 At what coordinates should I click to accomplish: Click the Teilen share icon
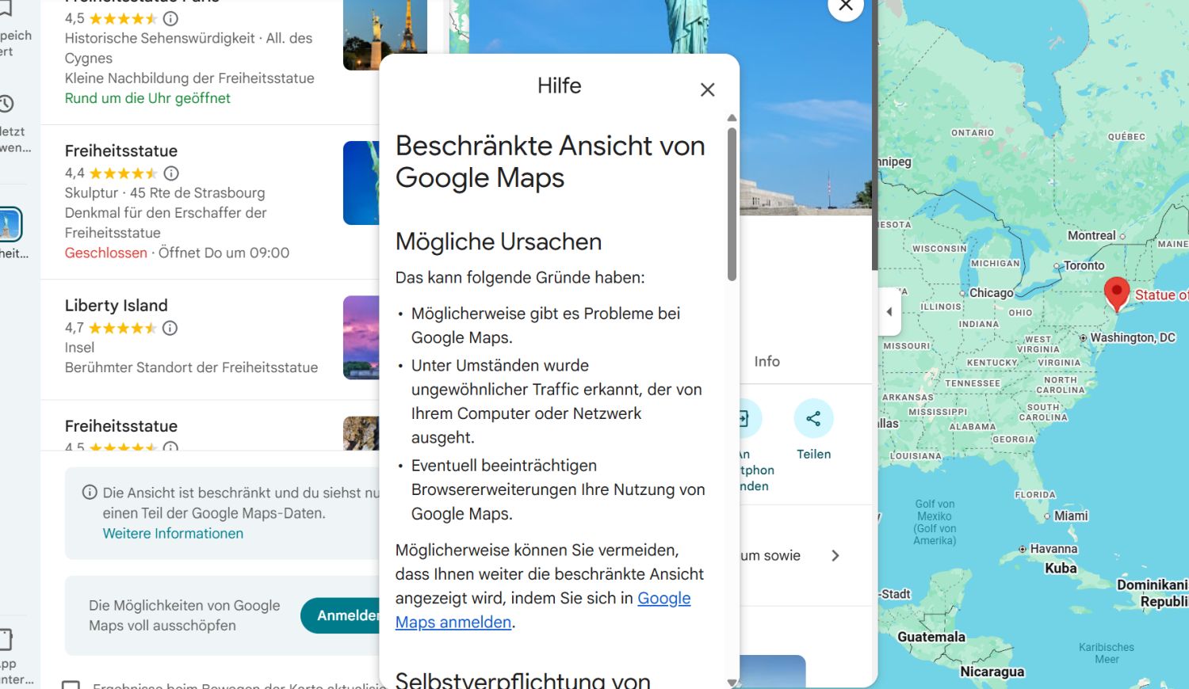pyautogui.click(x=813, y=419)
